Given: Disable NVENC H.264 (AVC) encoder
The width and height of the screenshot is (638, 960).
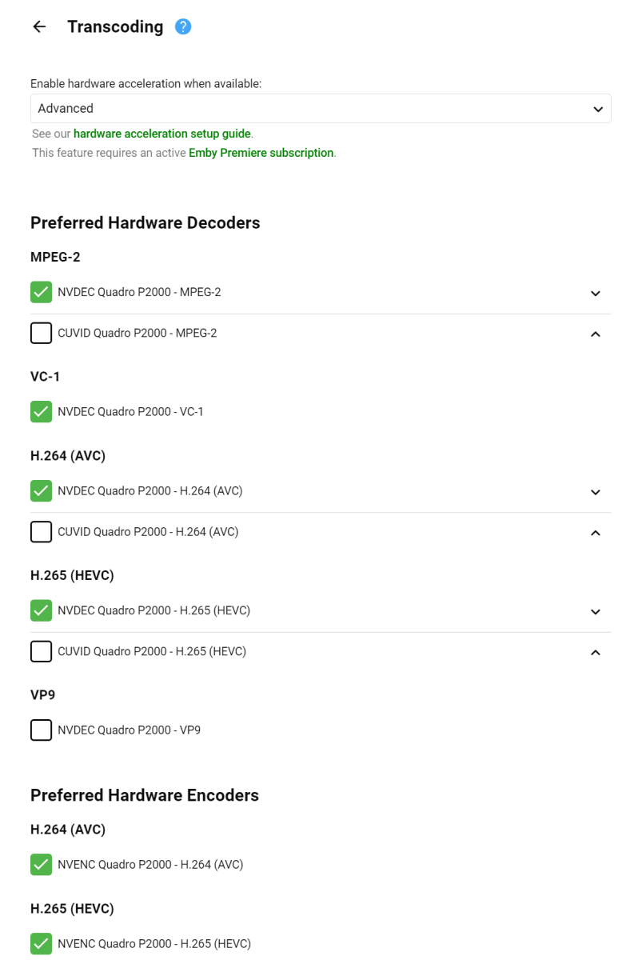Looking at the screenshot, I should click(x=42, y=865).
